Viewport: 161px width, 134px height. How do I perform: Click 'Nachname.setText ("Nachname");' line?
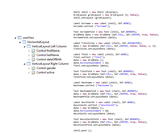pos(93,85)
